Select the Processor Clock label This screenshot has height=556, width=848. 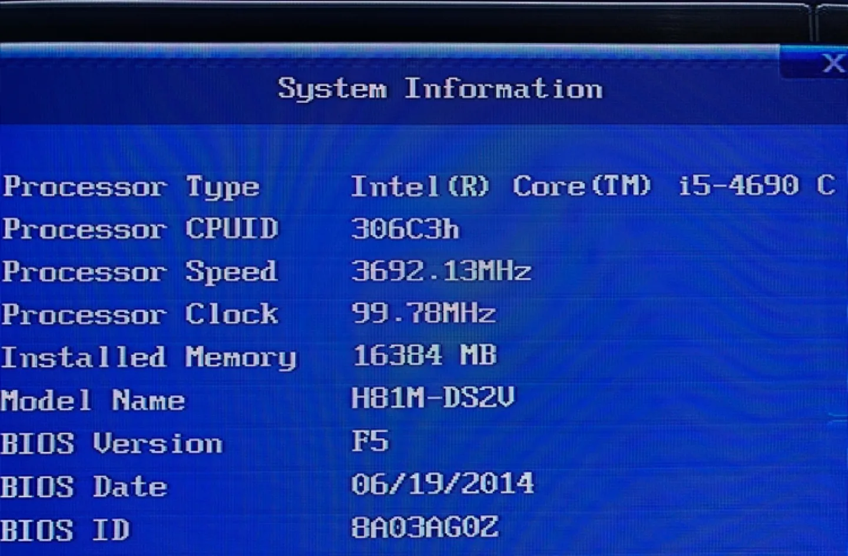pyautogui.click(x=140, y=314)
